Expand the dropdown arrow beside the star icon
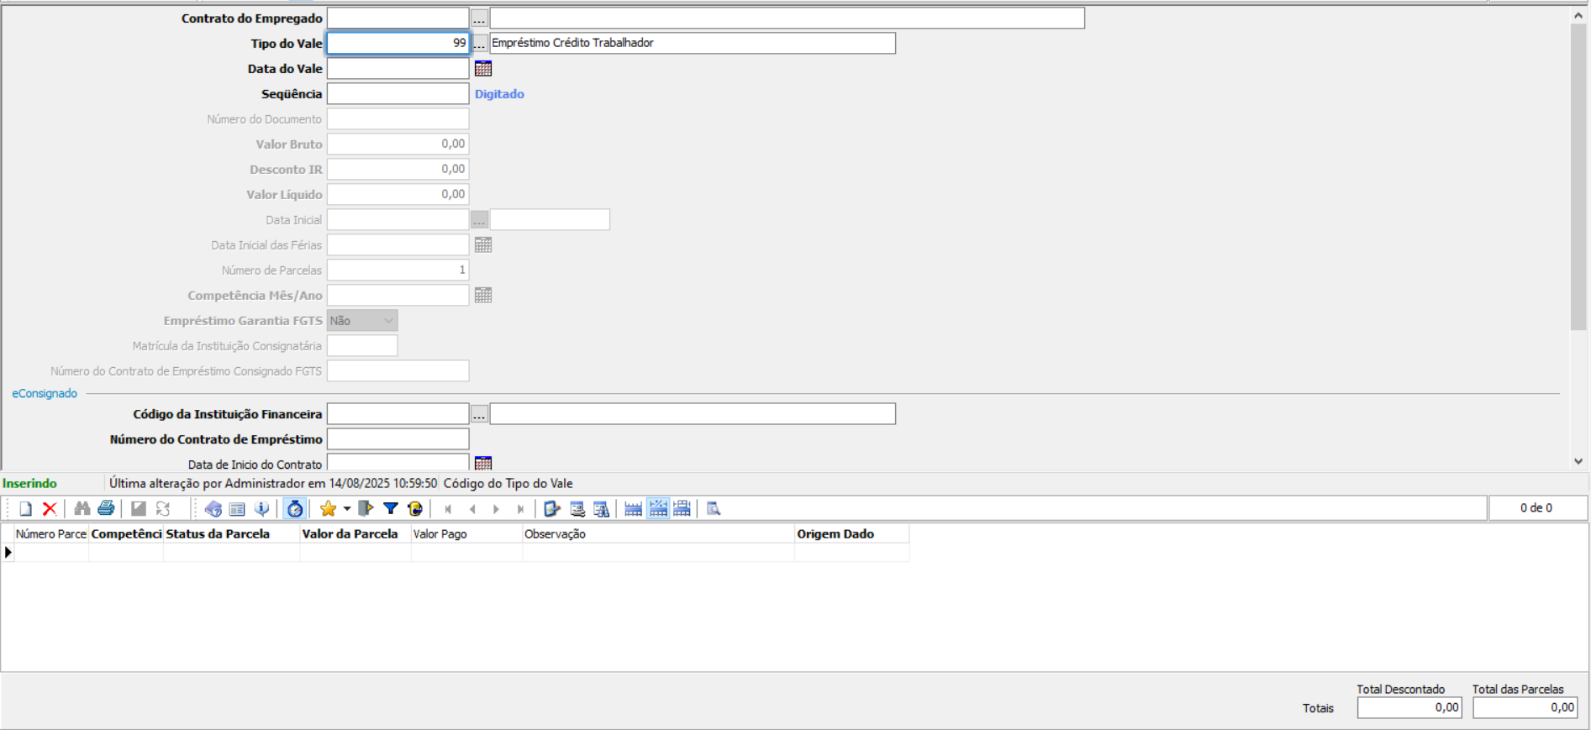Image resolution: width=1591 pixels, height=730 pixels. [x=346, y=509]
